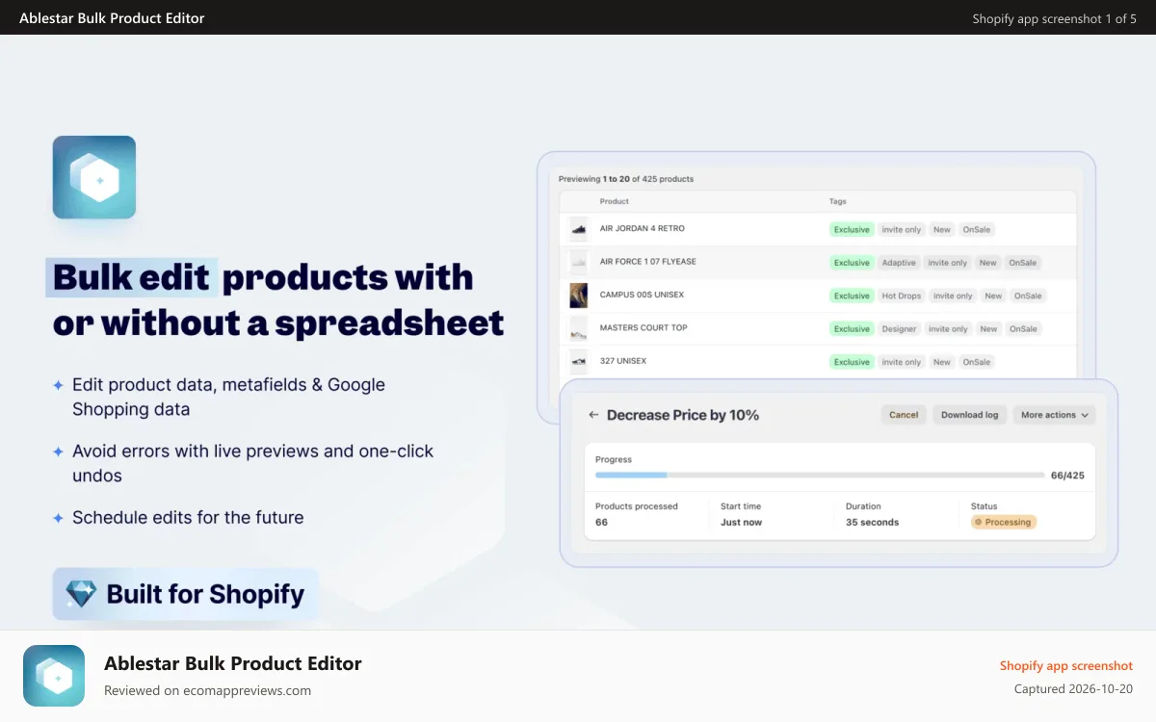
Task: Click the Progress bar at 66/425
Action: (x=820, y=476)
